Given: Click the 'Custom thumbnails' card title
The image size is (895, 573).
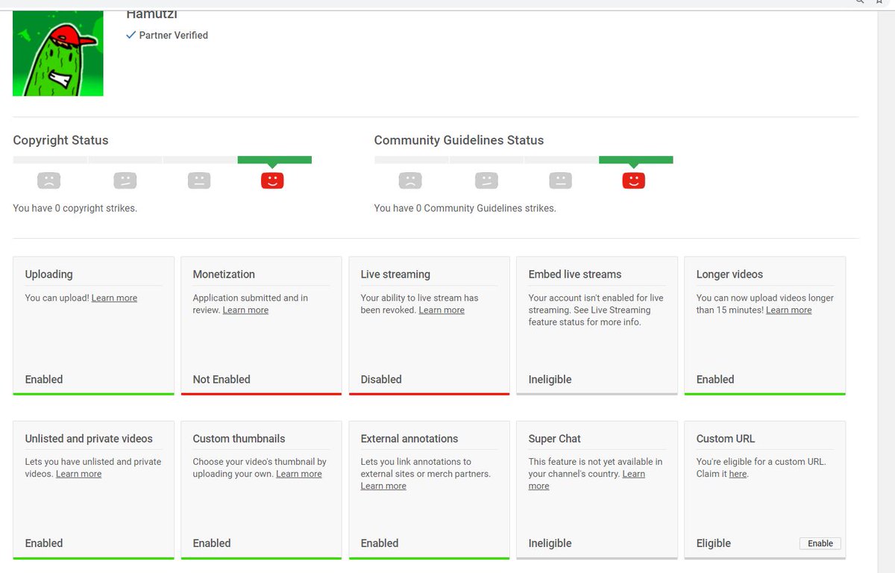Looking at the screenshot, I should click(x=239, y=439).
